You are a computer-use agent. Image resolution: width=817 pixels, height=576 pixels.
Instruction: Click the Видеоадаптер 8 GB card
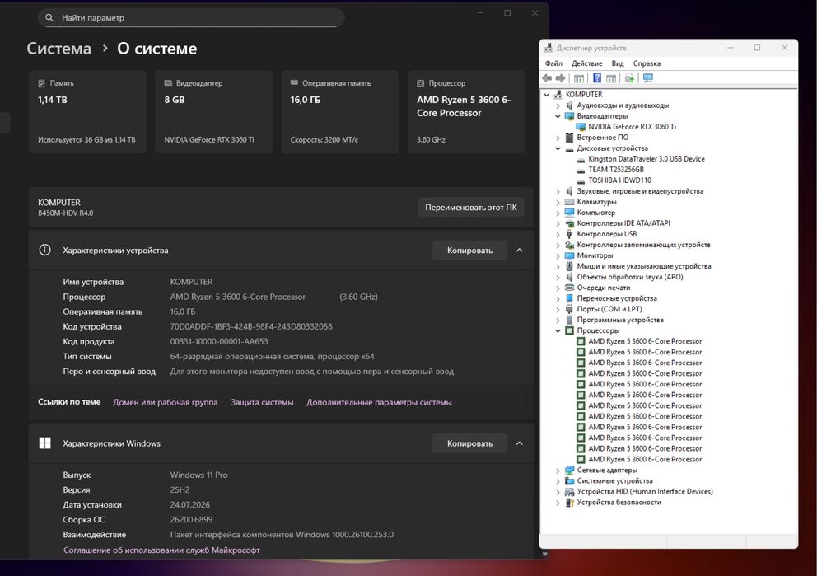213,111
